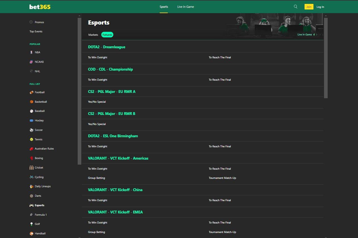Open Daily Lineups via its icon
Image resolution: width=358 pixels, height=238 pixels.
click(x=31, y=186)
